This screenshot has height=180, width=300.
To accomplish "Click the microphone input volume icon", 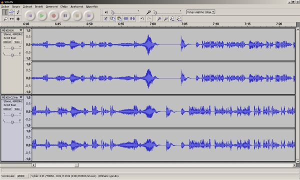I will point(148,12).
